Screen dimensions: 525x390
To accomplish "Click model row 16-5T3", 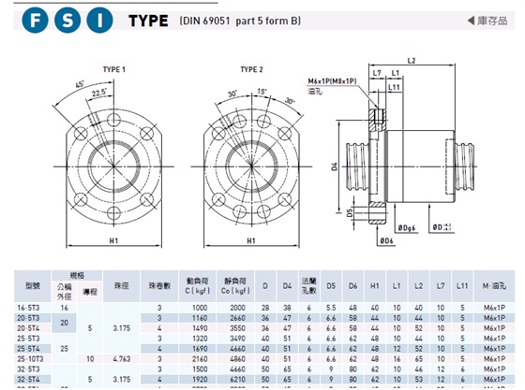I will (x=264, y=308).
